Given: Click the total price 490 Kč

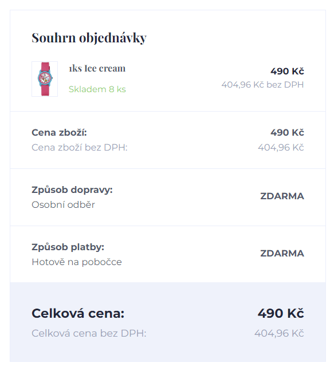Looking at the screenshot, I should [x=281, y=314].
